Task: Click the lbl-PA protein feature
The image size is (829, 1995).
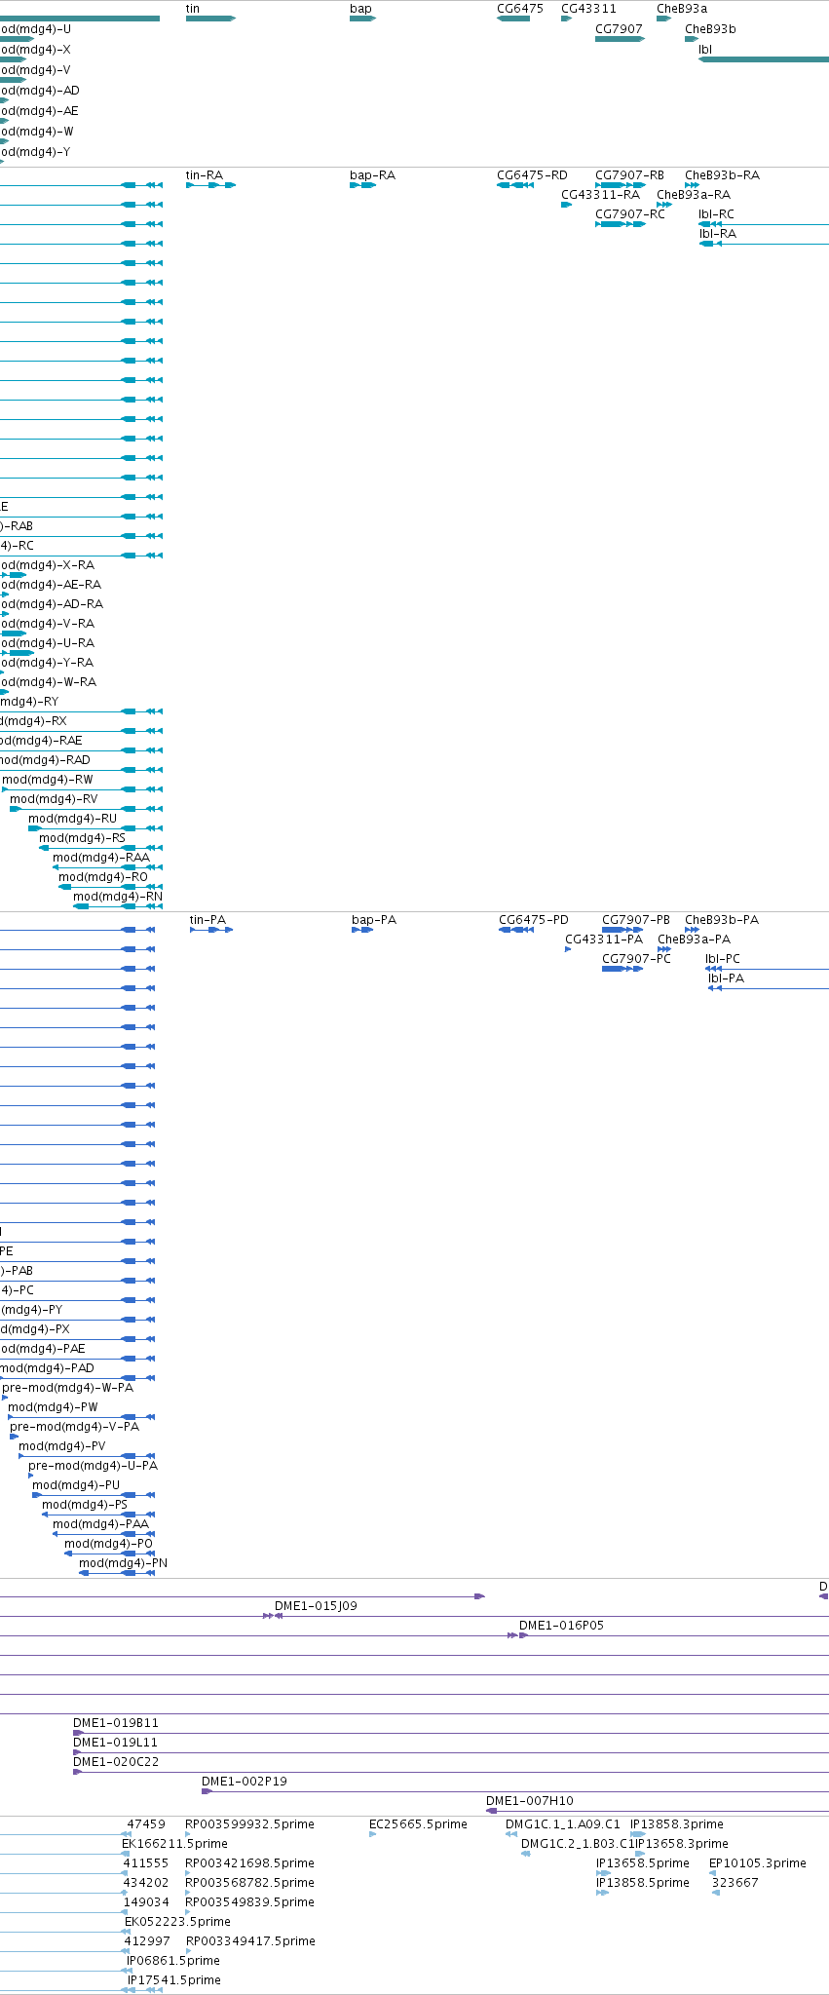Action: [769, 988]
